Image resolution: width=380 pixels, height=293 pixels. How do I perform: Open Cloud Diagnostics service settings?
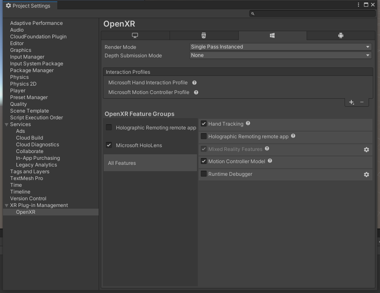click(x=38, y=145)
